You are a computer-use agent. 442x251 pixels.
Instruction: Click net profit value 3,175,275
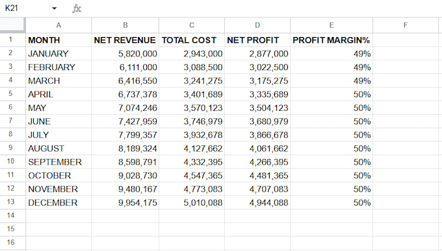(257, 80)
